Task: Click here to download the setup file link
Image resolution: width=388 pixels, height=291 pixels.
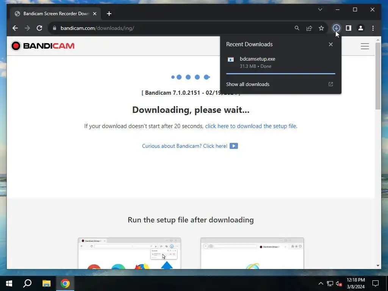Action: [250, 126]
